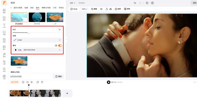The height and width of the screenshot is (98, 197).
Task: Zoom out timeline with minus icon
Action: (194, 82)
